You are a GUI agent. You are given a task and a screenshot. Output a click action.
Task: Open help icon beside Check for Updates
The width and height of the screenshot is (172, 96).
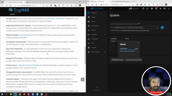coord(139,24)
